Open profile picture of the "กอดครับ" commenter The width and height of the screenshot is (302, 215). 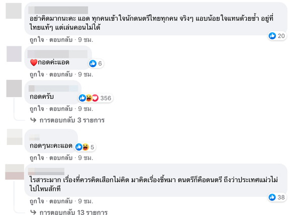(14, 89)
